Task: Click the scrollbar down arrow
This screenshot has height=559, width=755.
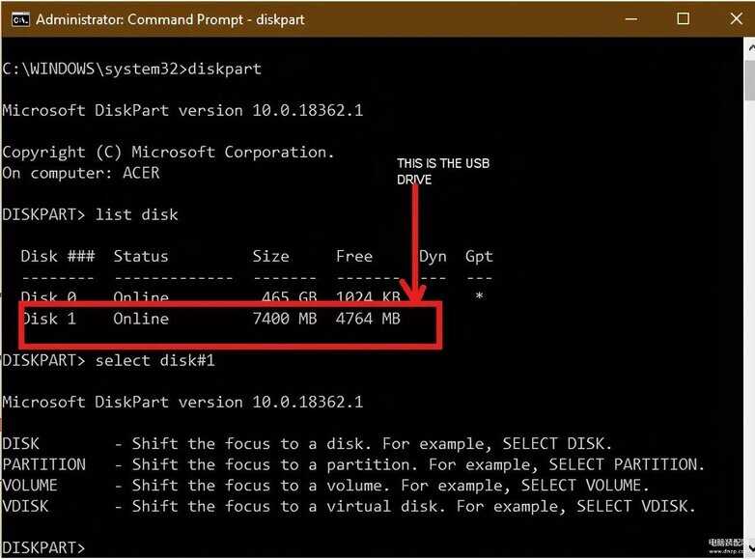Action: tap(750, 549)
